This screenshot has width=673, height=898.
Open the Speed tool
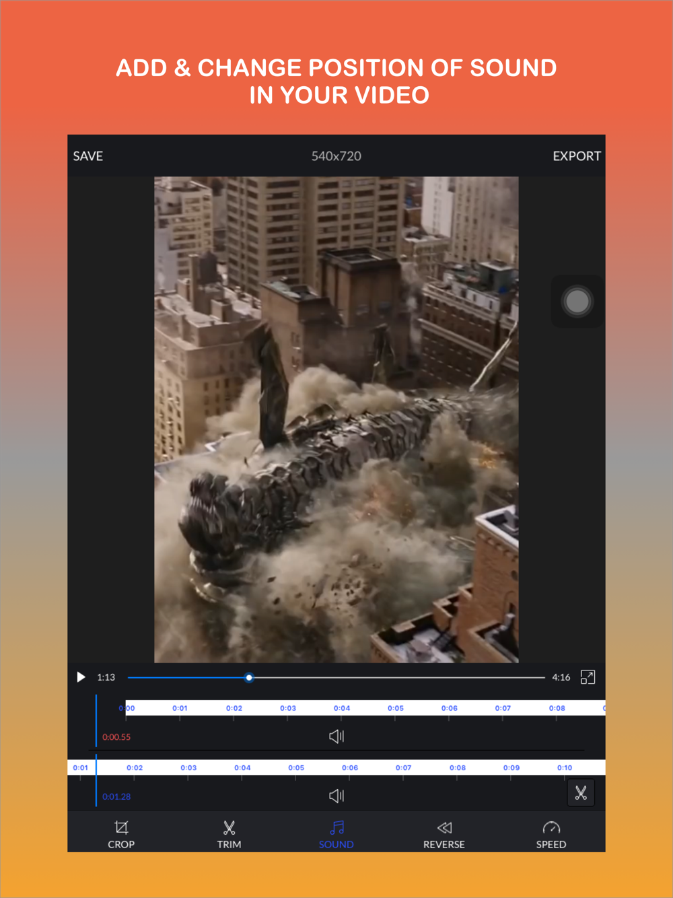coord(551,835)
